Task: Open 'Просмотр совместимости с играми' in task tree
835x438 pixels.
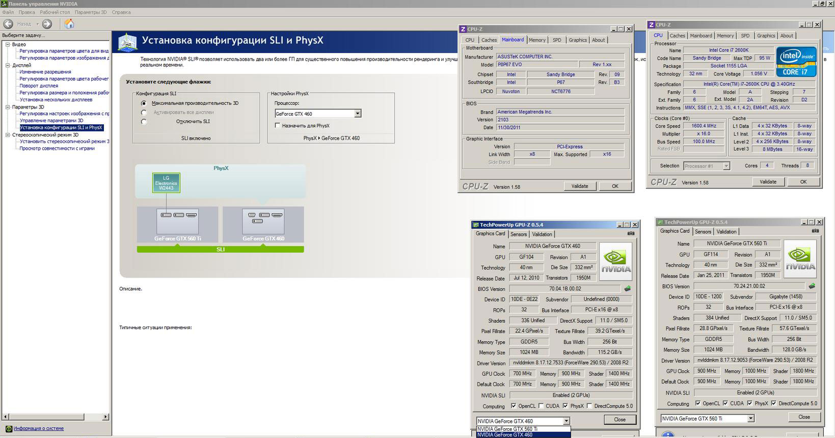Action: (x=57, y=149)
